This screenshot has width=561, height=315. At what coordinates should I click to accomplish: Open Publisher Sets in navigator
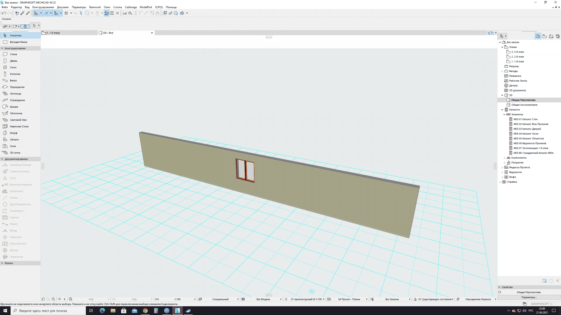coord(557,36)
